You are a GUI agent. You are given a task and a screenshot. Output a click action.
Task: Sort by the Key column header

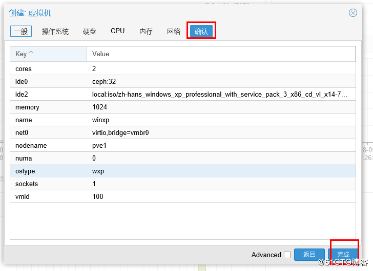point(49,54)
